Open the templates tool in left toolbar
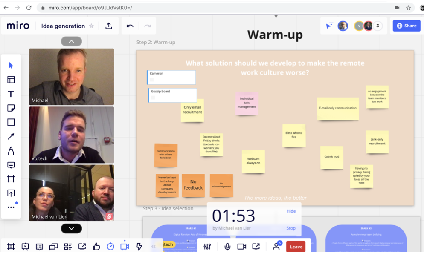The height and width of the screenshot is (253, 424). point(11,80)
